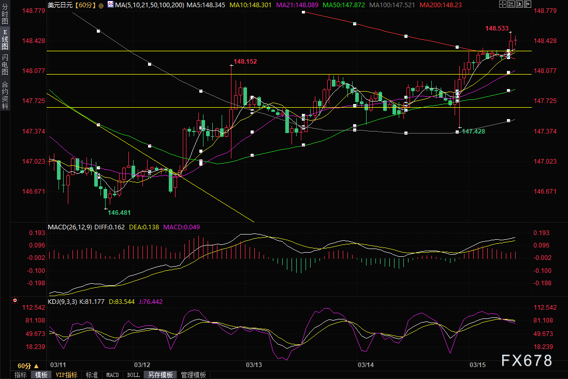Open MACD(26,12,9) indicator parameters

click(x=70, y=227)
